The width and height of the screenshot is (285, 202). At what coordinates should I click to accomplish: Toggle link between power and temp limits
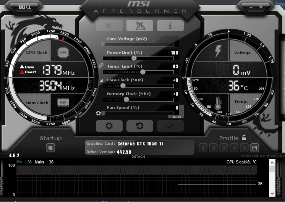point(101,65)
